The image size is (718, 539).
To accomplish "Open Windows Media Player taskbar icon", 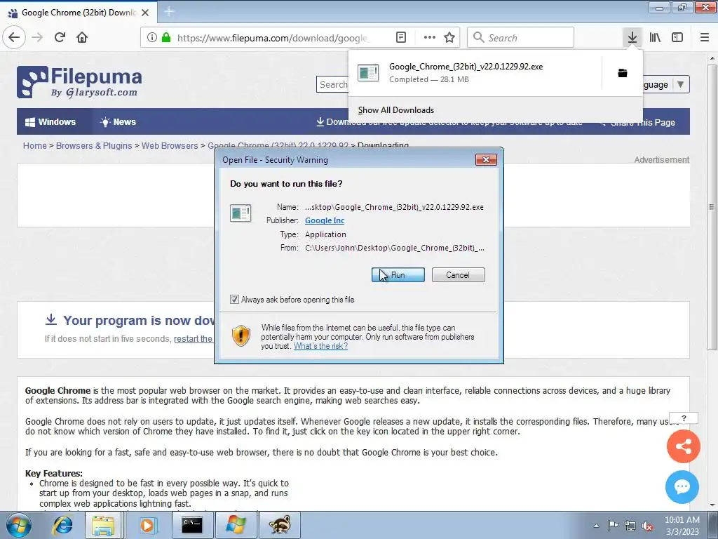I will coord(147,525).
